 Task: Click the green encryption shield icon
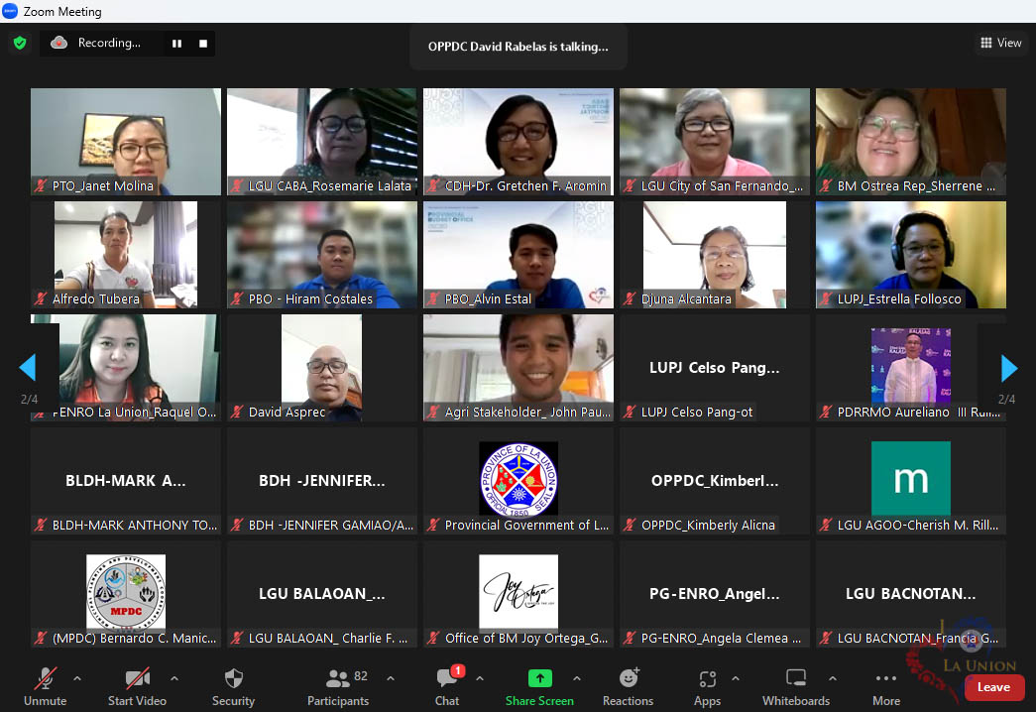coord(20,44)
